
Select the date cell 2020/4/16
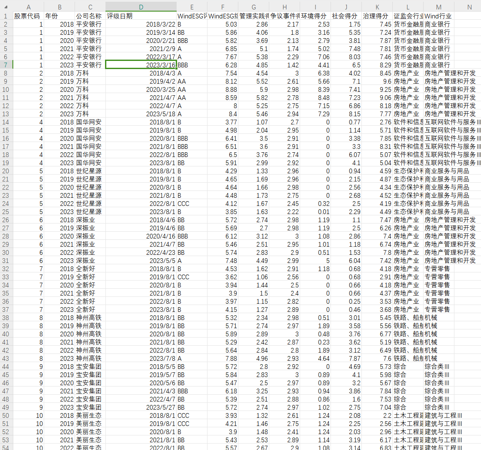tap(141, 236)
